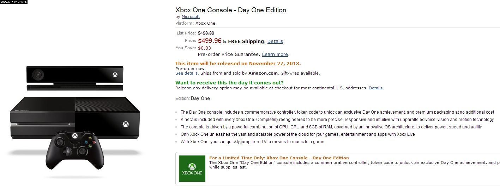This screenshot has height=191, width=500.
Task: Click the crossed-out $499.99 list price
Action: (x=206, y=33)
